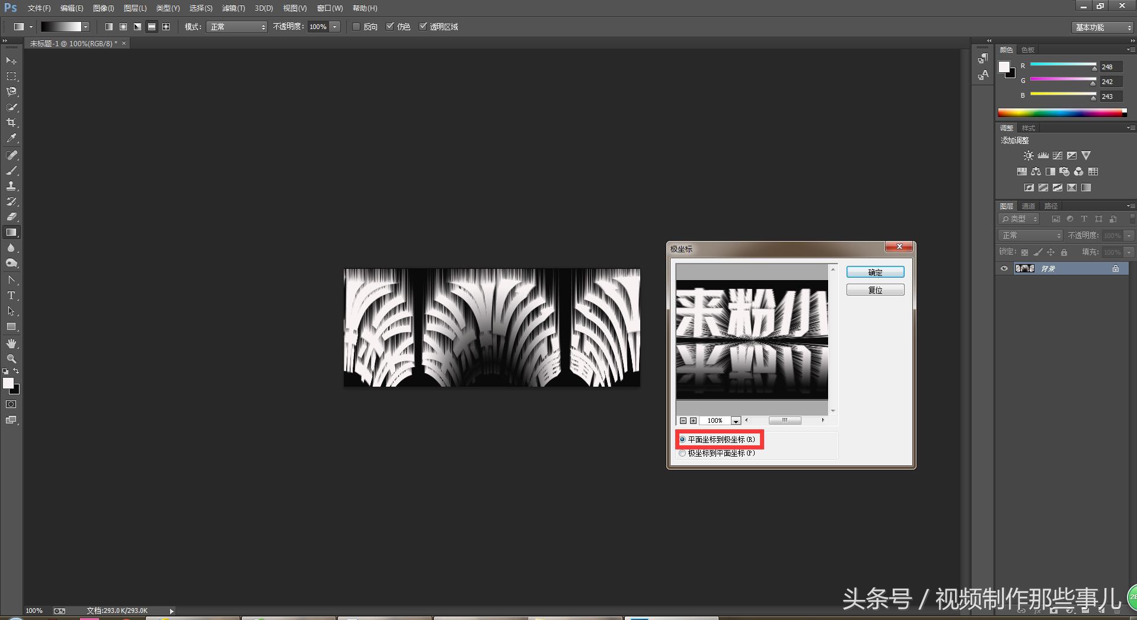The image size is (1137, 620).
Task: Select the Zoom tool in toolbar
Action: (11, 359)
